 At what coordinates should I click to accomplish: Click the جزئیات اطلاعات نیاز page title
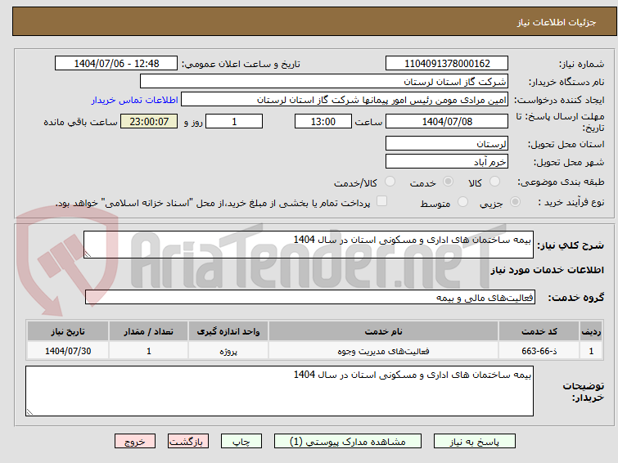[x=557, y=22]
